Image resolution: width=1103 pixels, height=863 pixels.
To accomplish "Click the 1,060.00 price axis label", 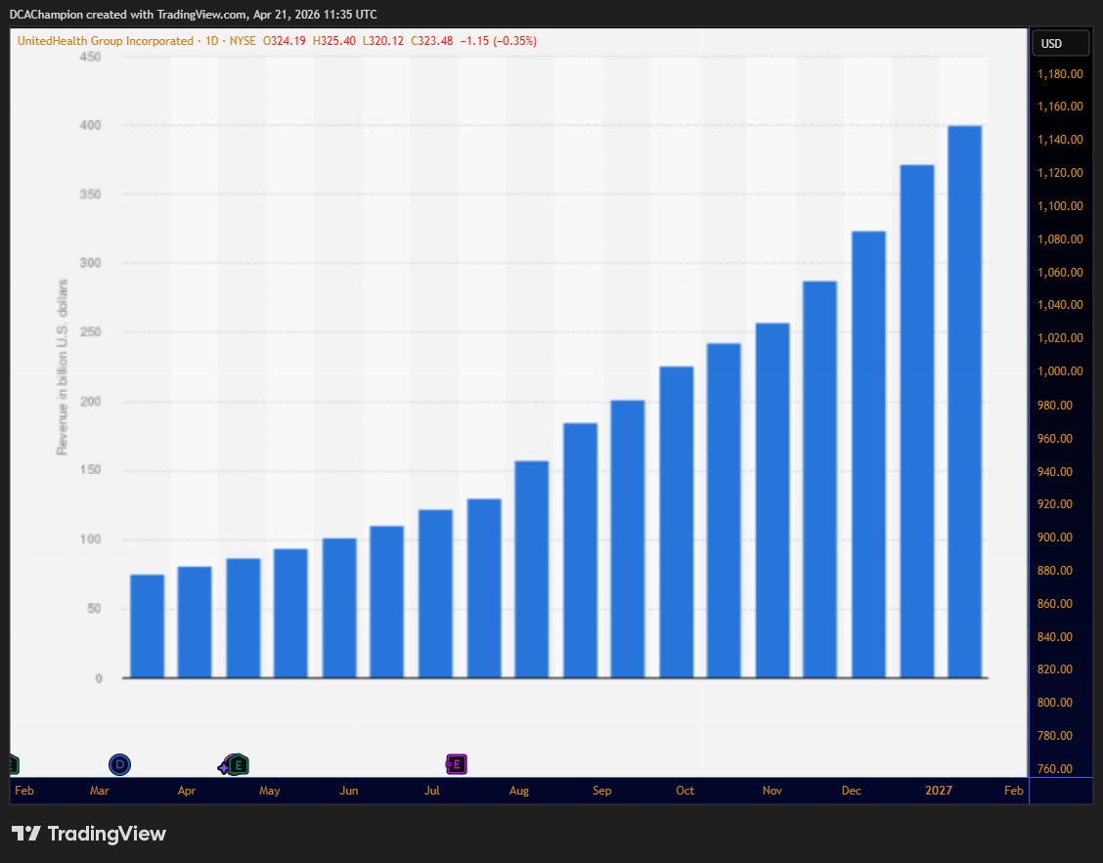I will (1060, 272).
